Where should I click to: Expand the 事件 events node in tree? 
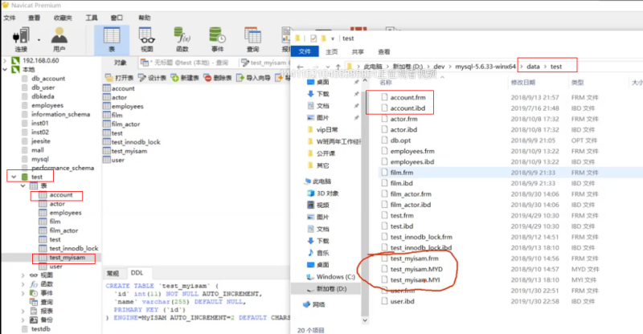point(23,293)
